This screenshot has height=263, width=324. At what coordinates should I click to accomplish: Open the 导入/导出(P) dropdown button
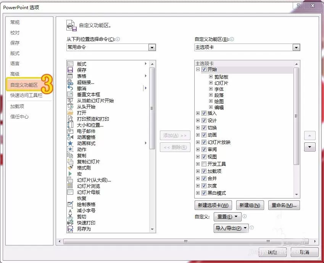click(x=231, y=228)
